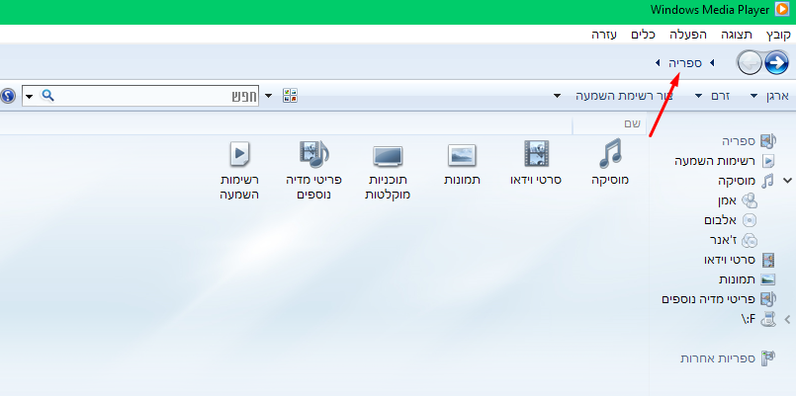
Task: Click the Windows Media Player title icon
Action: point(782,9)
